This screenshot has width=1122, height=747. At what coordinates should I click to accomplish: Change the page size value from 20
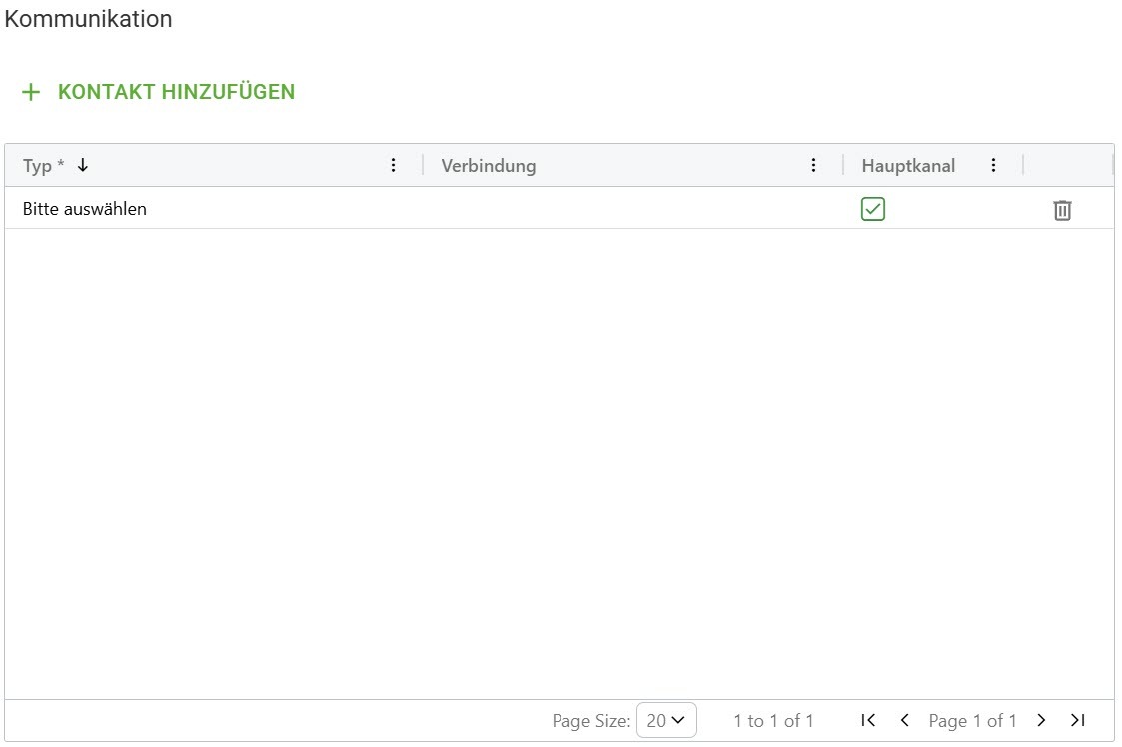666,720
